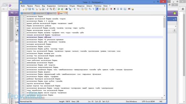The width and height of the screenshot is (186, 104).
Task: Open the Опции menu
Action: tap(72, 6)
